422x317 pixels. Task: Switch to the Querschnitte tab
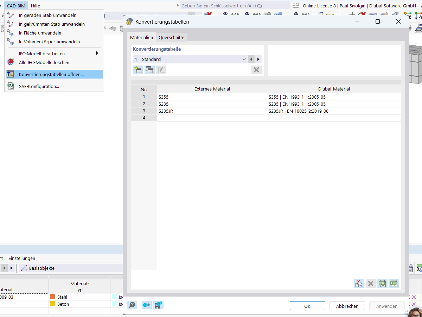point(172,37)
